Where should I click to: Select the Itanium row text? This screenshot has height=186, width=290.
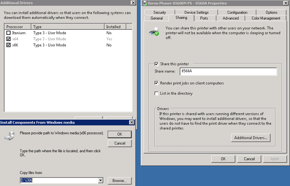(x=19, y=33)
